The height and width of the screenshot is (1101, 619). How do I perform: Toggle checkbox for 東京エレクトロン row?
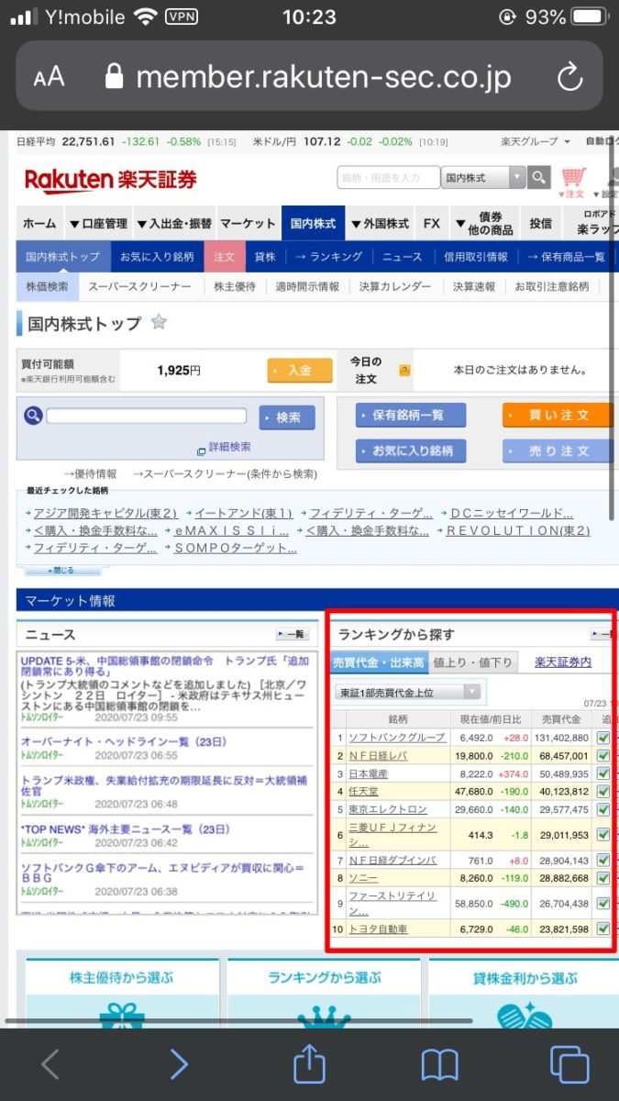(x=603, y=809)
